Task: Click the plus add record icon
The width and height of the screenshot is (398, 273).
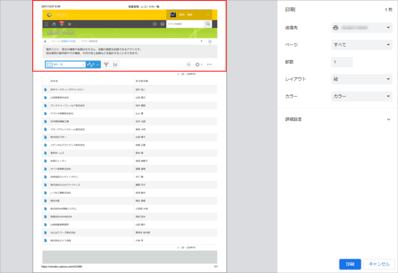Action: (x=189, y=65)
